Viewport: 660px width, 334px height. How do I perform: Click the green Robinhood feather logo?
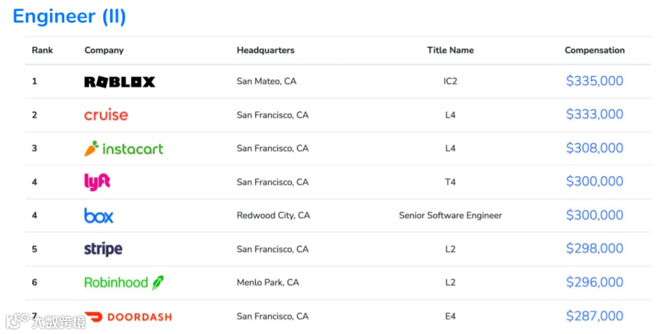158,282
